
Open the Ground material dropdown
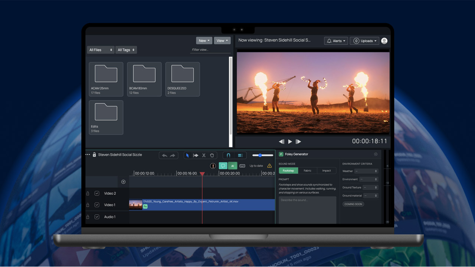click(370, 195)
